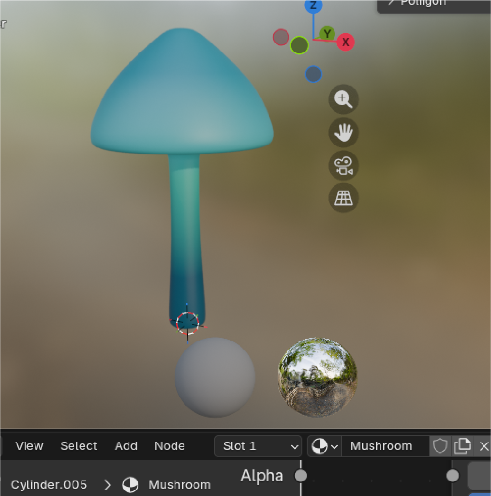This screenshot has height=496, width=491.
Task: Click the negative X axis gizmo circle
Action: (x=281, y=37)
